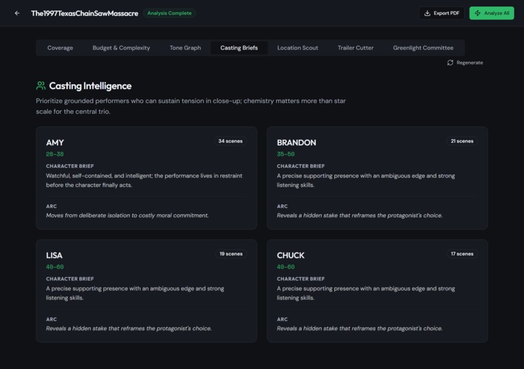Click Amy's arc 'Moves from deliberate isolation'
Viewport: 524px width, 369px height.
(127, 215)
